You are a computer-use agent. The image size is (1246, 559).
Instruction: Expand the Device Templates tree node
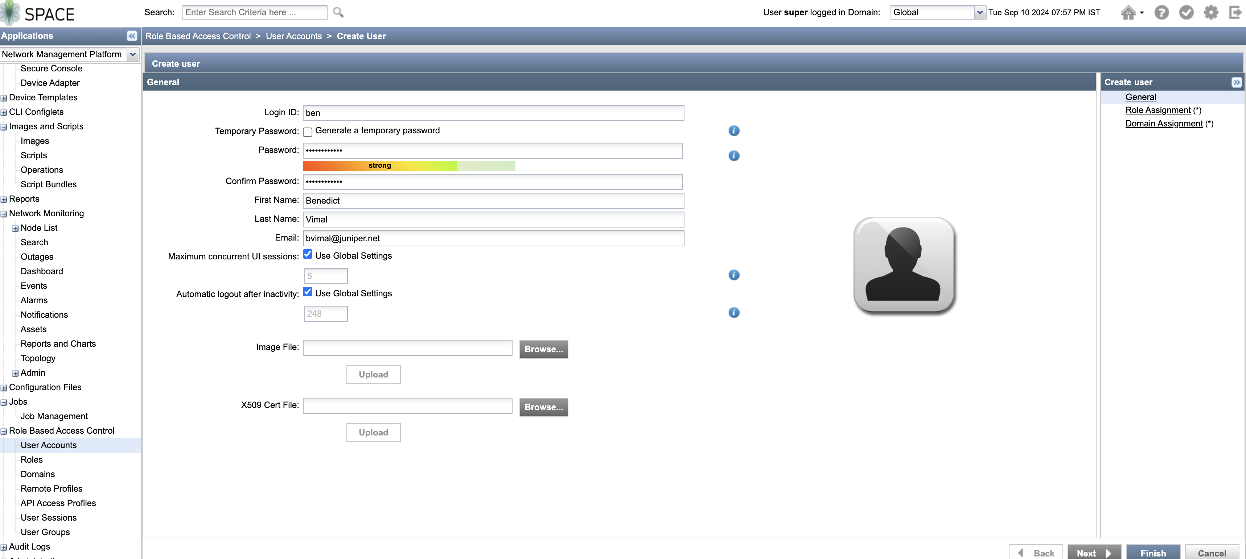(4, 98)
